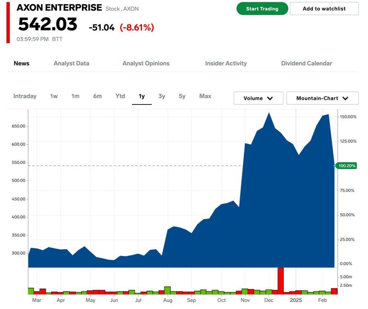The height and width of the screenshot is (309, 368).
Task: Click the December peak on chart
Action: tap(269, 113)
